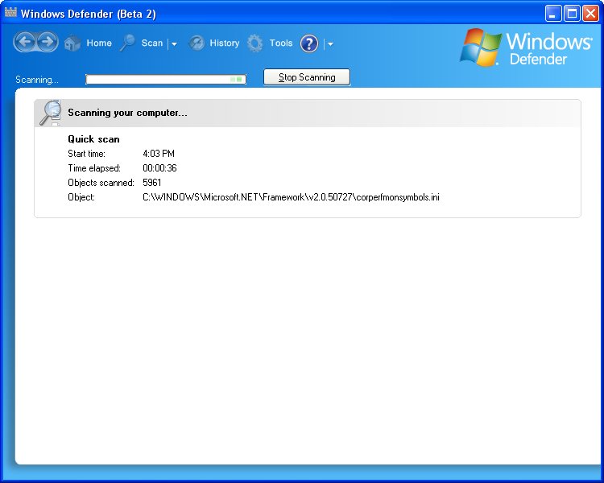The image size is (604, 483).
Task: Open the History page
Action: tap(224, 43)
